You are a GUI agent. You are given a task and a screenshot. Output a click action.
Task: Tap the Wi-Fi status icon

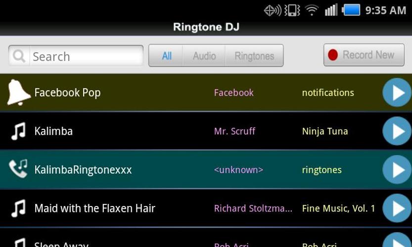click(x=312, y=11)
